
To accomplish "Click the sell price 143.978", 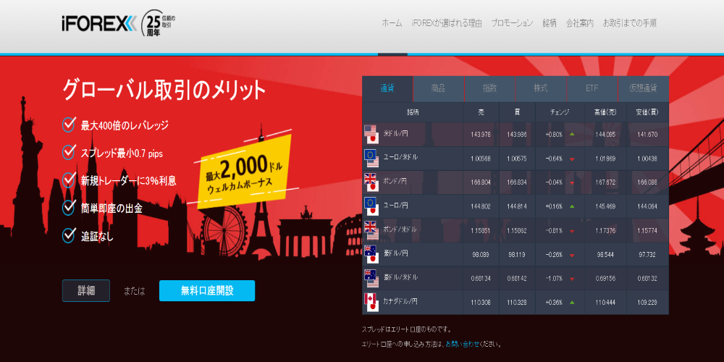I will tap(480, 135).
